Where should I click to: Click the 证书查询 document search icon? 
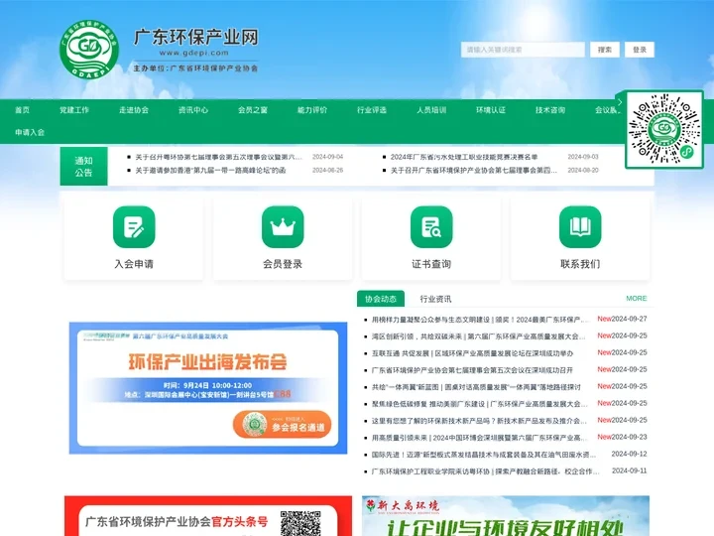(x=431, y=227)
